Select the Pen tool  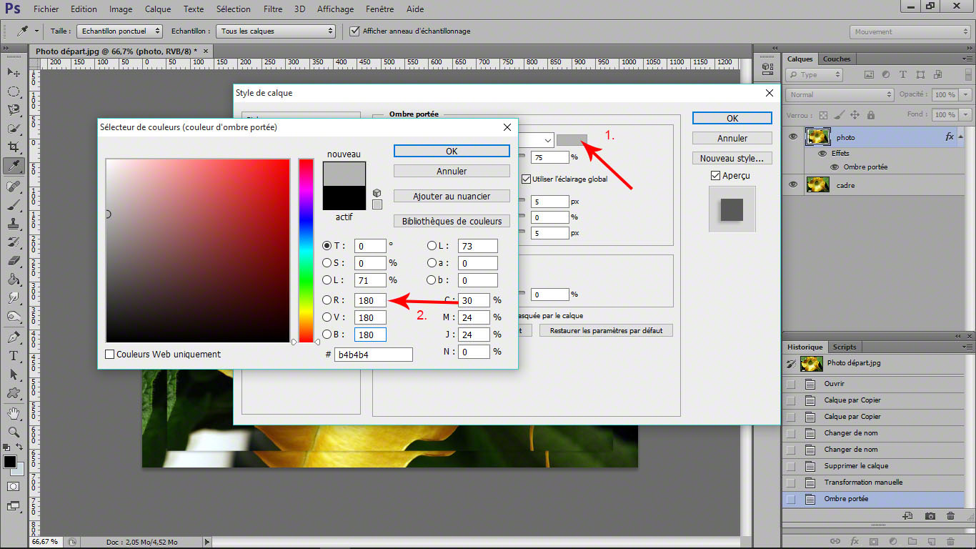coord(14,337)
